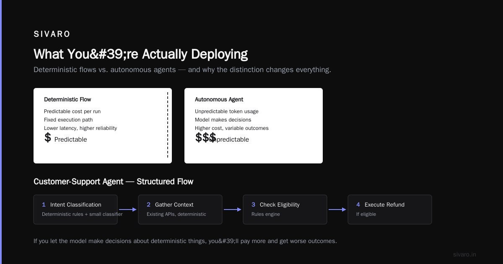This screenshot has height=264, width=503.
Task: Click "Higher cost, variable outcomes" line
Action: tap(232, 128)
